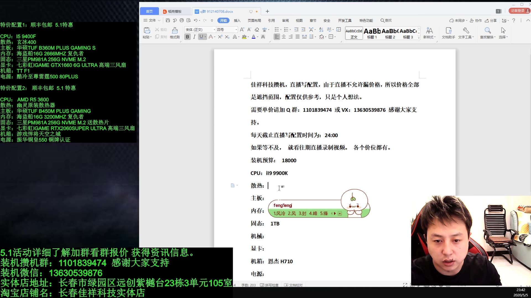Switch to 页面布局 (Page Layout) tab
Image resolution: width=531 pixels, height=298 pixels.
(x=254, y=20)
